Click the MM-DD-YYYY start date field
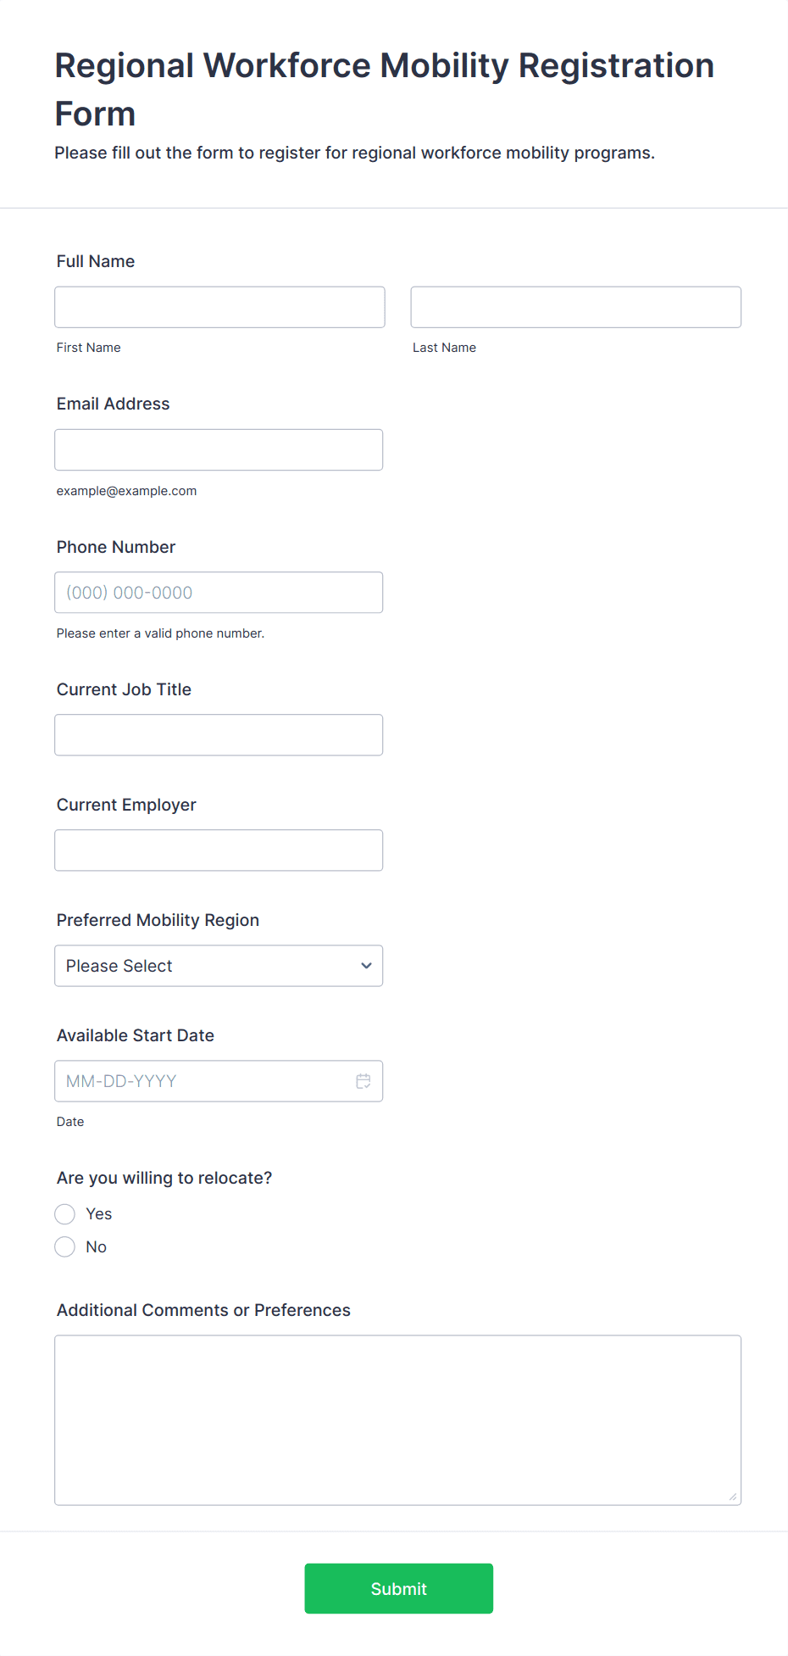Screen dimensions: 788x1656 click(203, 1081)
